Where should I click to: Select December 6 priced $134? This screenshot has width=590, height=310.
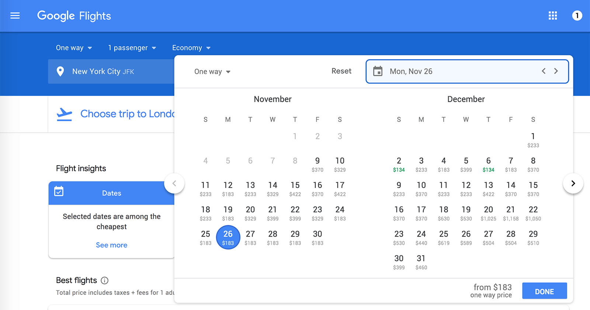pos(489,164)
